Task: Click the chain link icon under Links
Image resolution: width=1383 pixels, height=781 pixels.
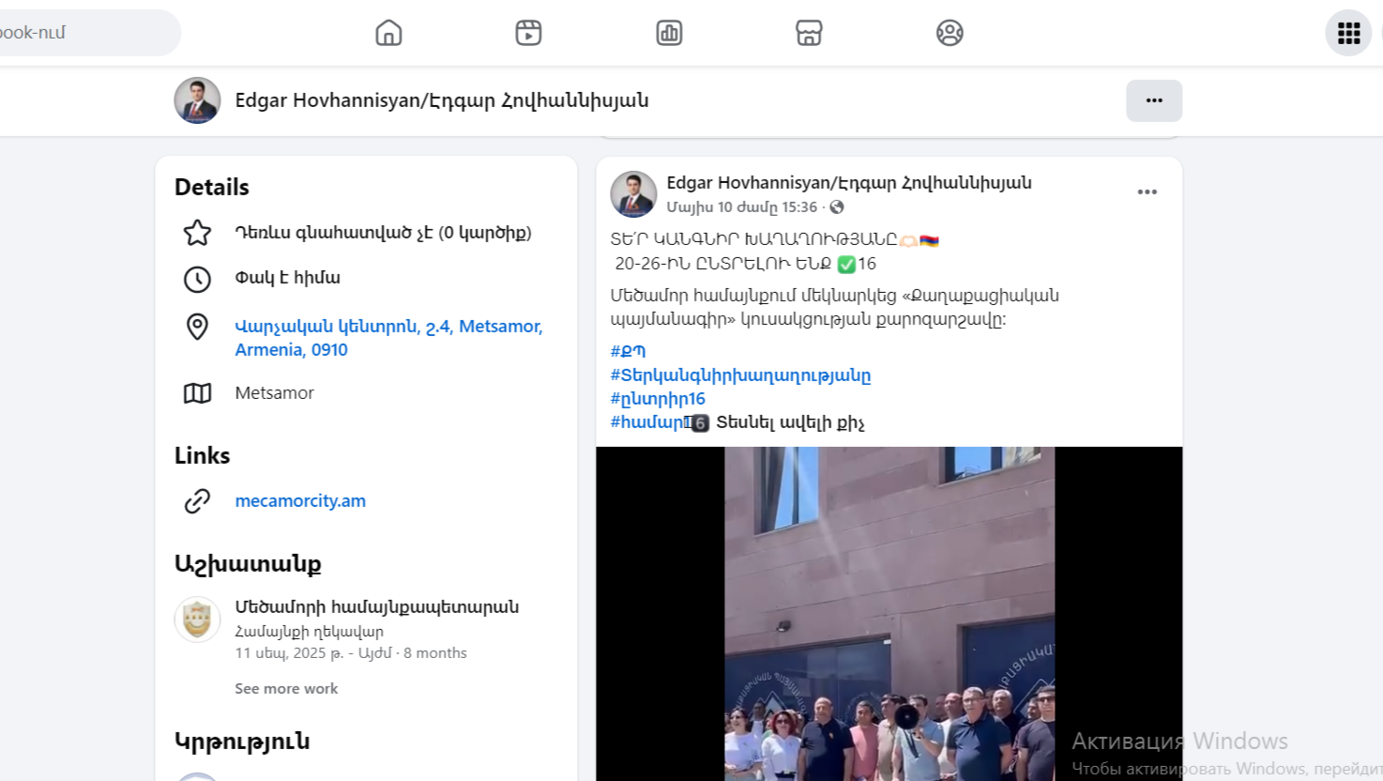Action: (197, 501)
